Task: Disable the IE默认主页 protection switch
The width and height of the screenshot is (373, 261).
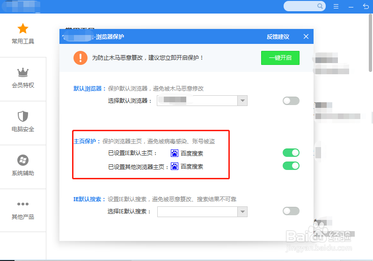Action: [x=291, y=153]
